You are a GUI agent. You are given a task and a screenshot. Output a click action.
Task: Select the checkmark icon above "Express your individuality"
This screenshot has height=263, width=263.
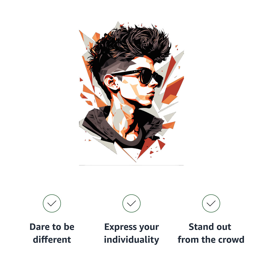[x=131, y=203]
